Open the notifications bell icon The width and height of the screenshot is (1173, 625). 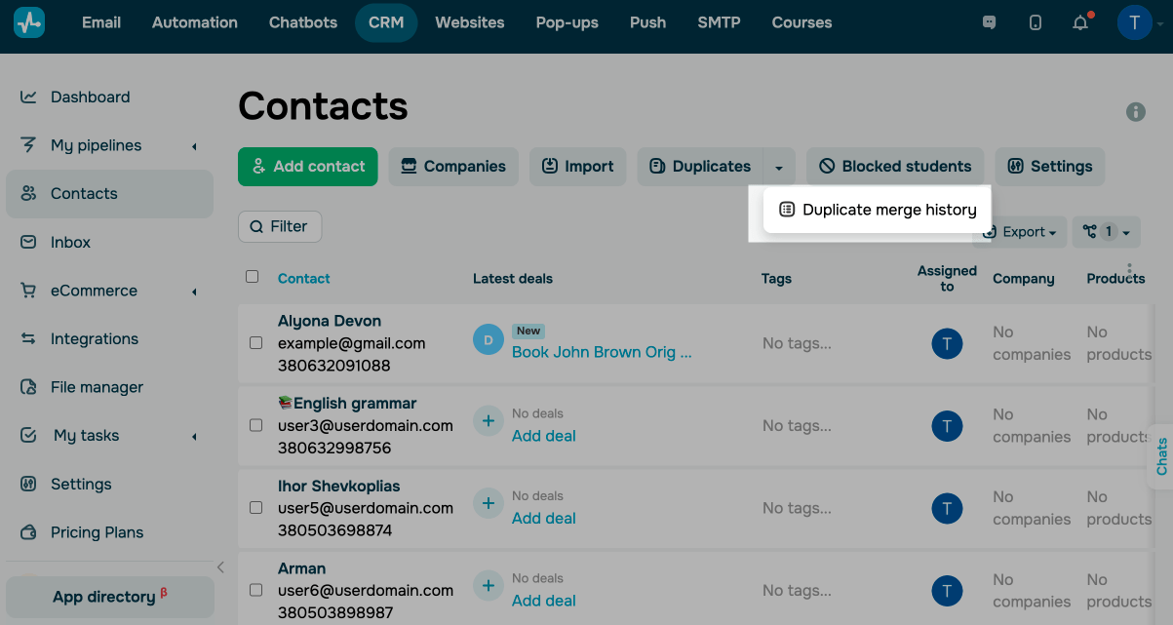pyautogui.click(x=1080, y=23)
